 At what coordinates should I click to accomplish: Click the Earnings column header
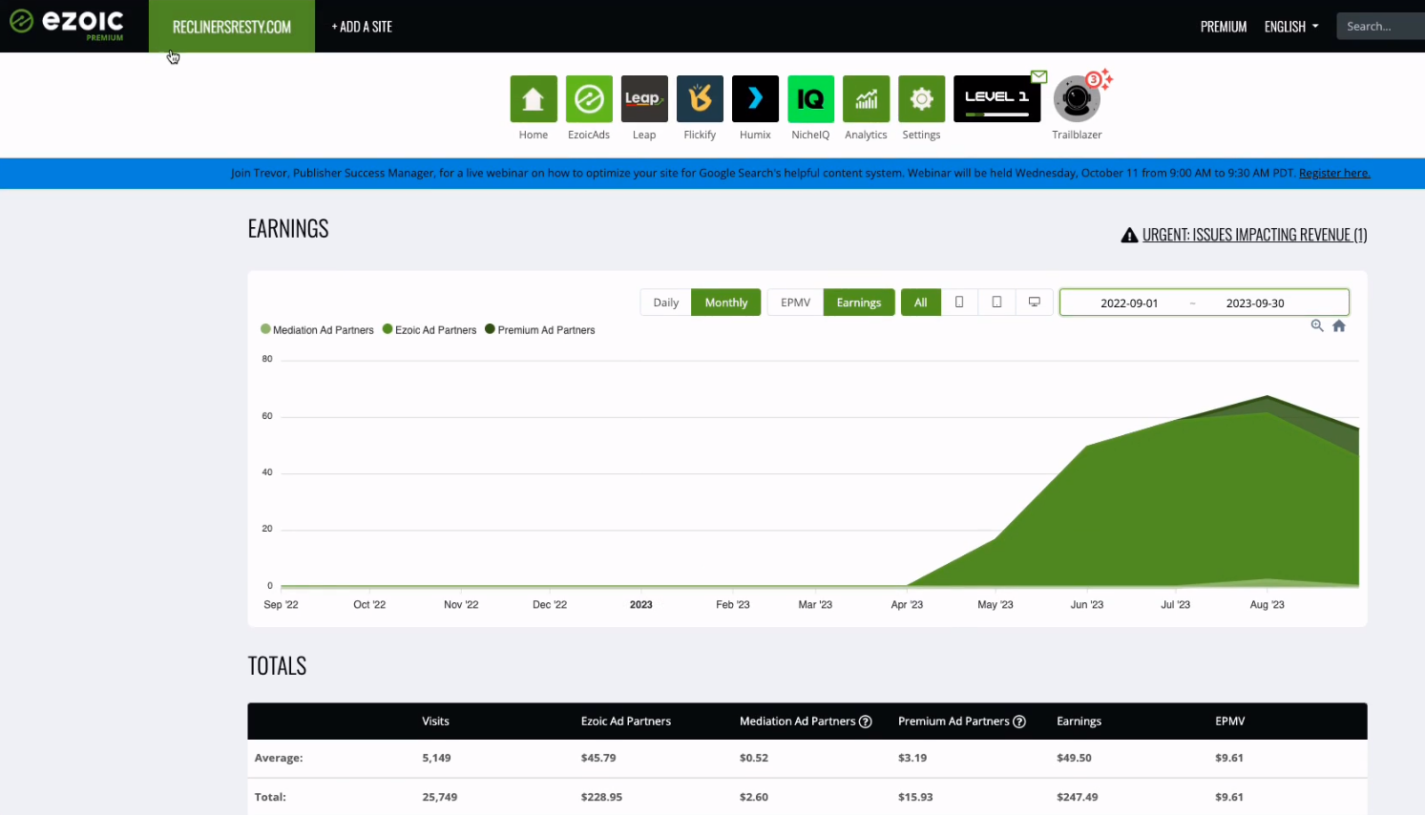tap(1079, 721)
